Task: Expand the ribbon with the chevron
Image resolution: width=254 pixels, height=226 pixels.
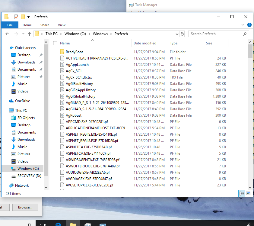Action: pos(243,25)
